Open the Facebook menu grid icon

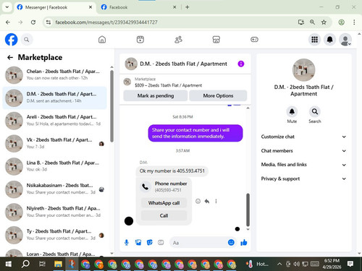(314, 40)
